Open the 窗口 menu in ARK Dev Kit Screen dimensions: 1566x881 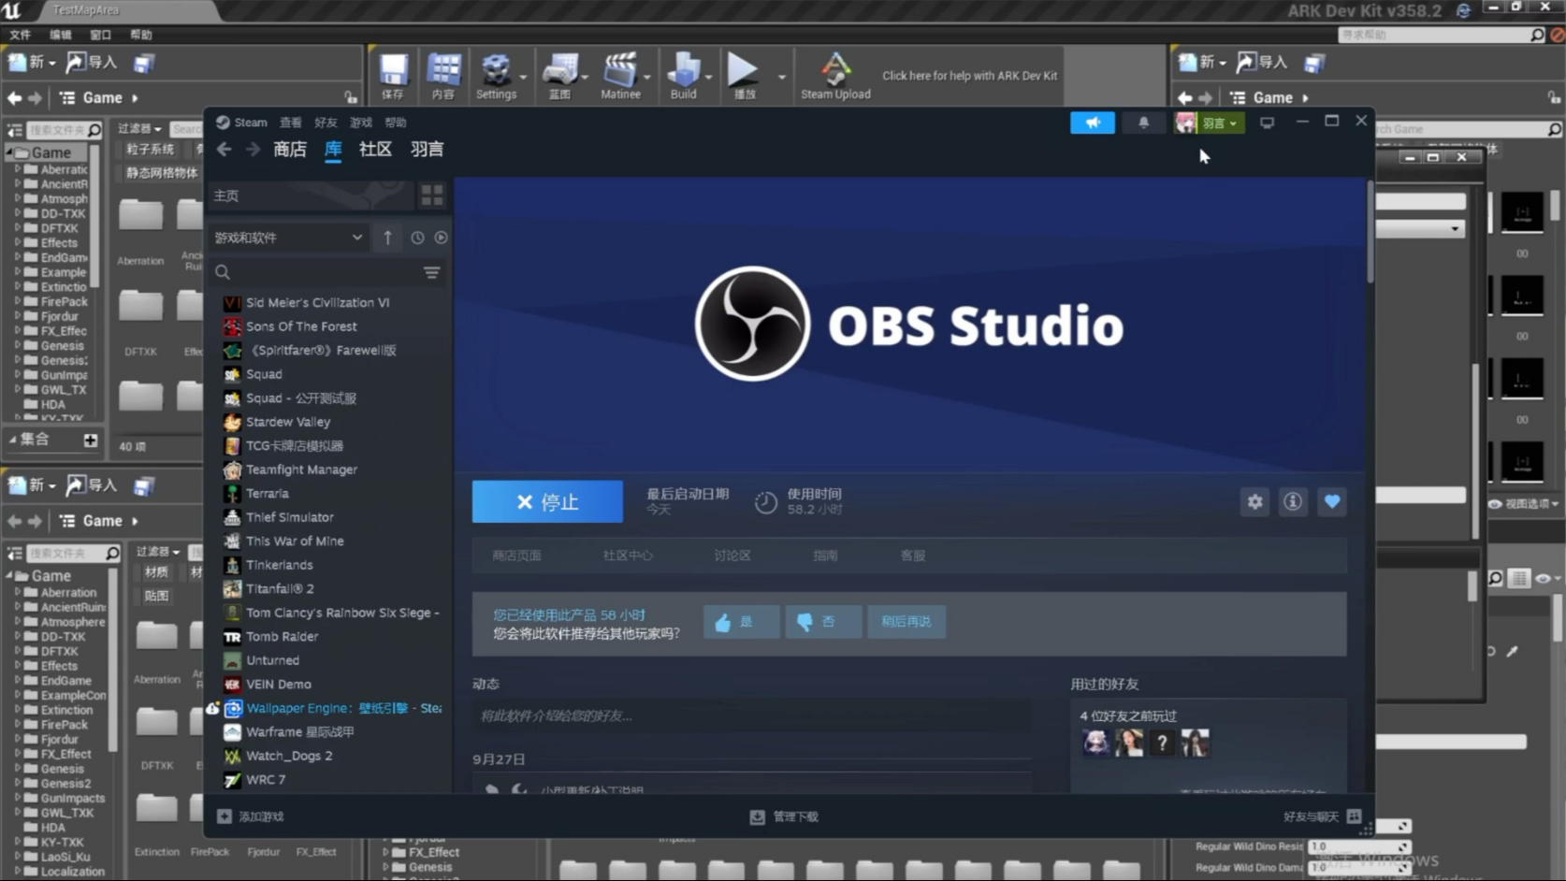click(x=100, y=35)
